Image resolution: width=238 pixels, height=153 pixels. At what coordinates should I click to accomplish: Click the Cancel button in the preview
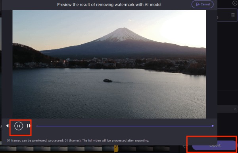pos(202,4)
